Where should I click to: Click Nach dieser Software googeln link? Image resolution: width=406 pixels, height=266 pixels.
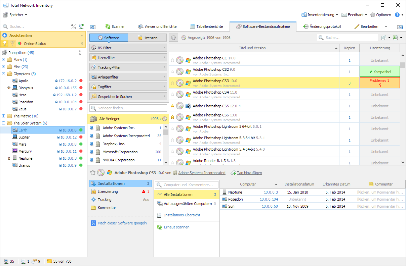122,223
